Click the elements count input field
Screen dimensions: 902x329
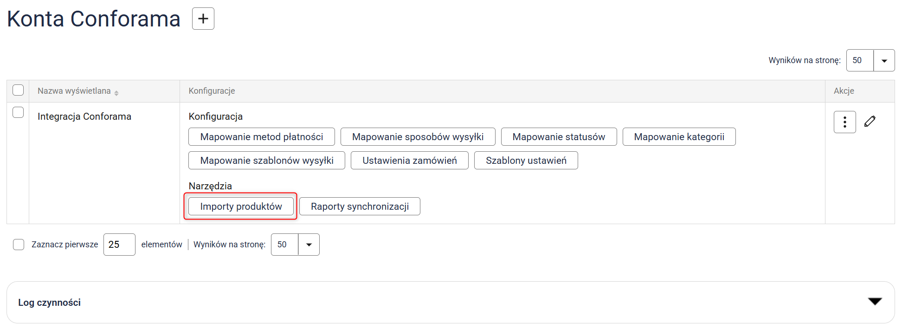coord(119,245)
